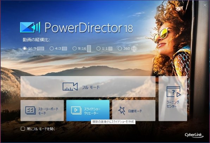This screenshot has width=210, height=143.
Task: Select the 360 video radio button
Action: point(120,49)
